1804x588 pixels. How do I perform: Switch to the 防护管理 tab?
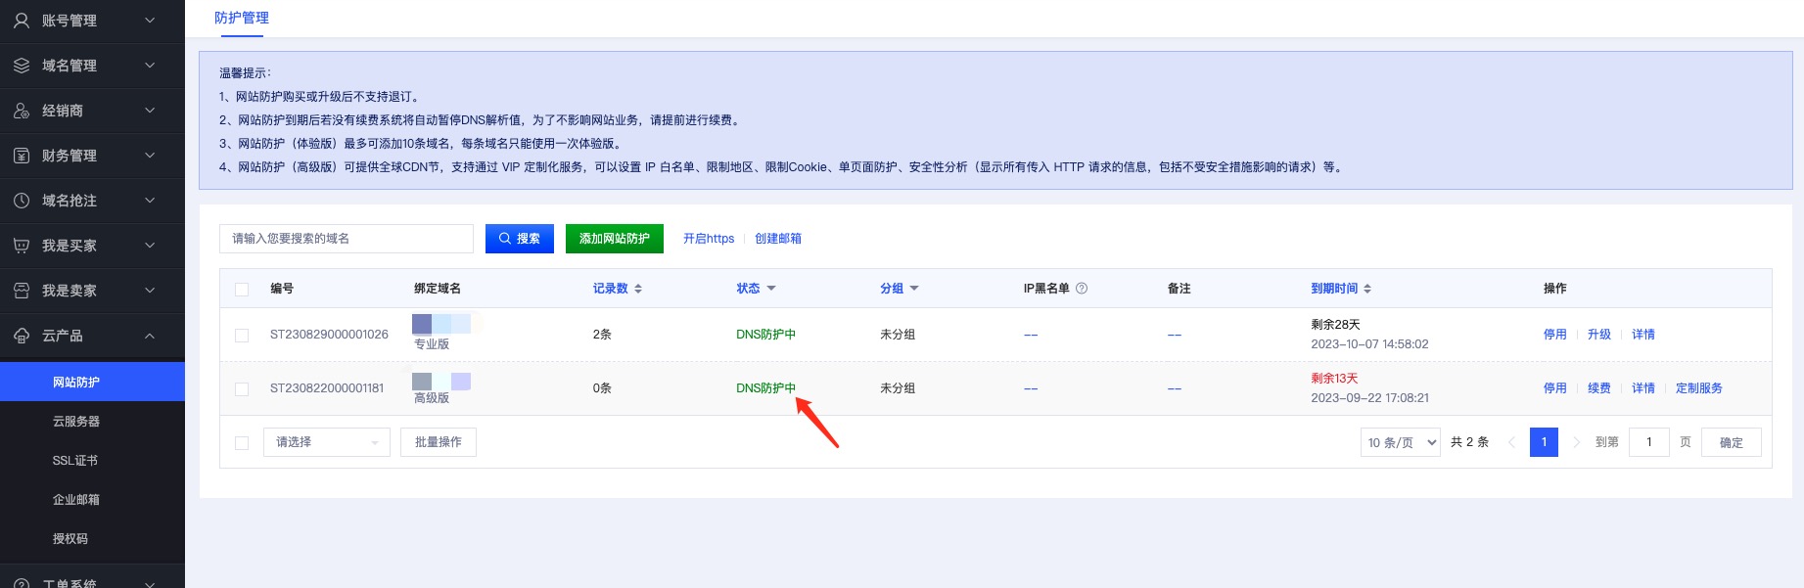click(x=242, y=18)
